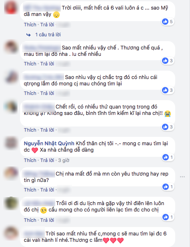The image size is (190, 247).
Task: View likes on Nguyễn Nhật Quỳnh's comment
Action: click(168, 157)
